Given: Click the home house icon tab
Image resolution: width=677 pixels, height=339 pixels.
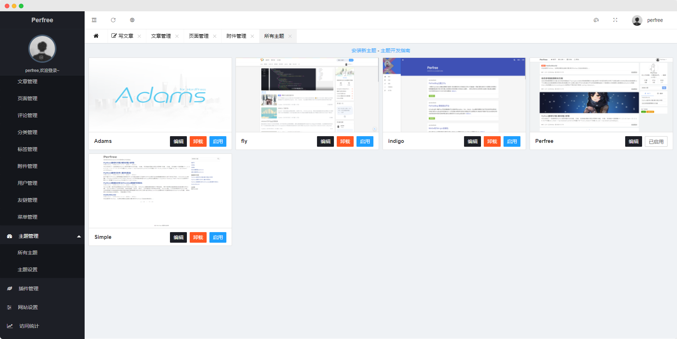Looking at the screenshot, I should tap(96, 36).
